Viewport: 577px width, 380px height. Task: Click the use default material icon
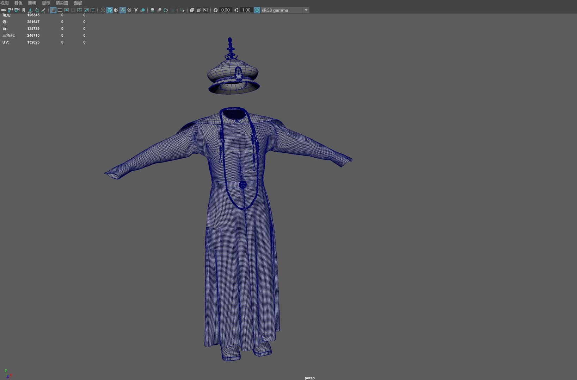[116, 10]
